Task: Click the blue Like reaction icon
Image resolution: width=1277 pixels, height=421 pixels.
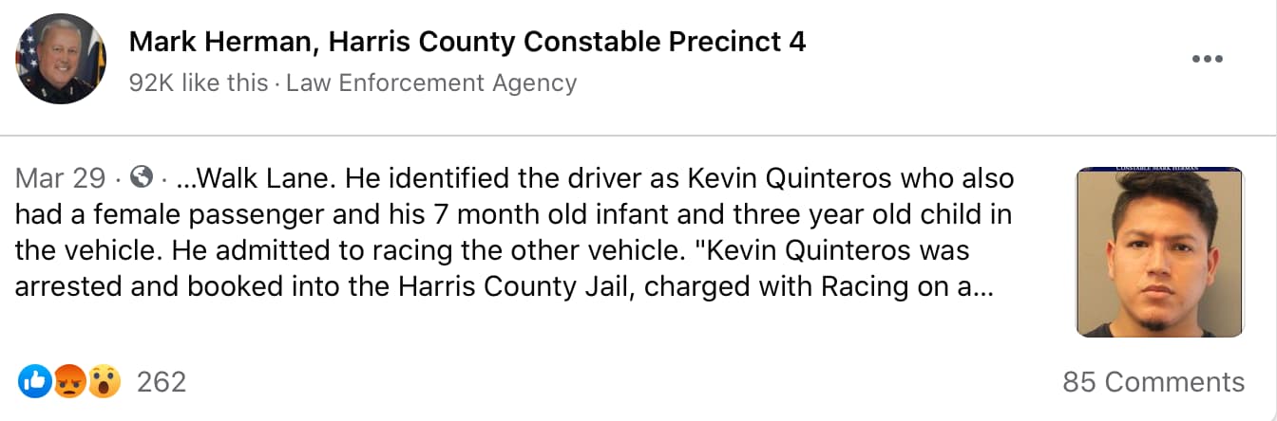Action: [x=34, y=382]
